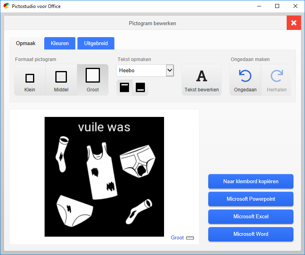This screenshot has width=305, height=255.
Task: Switch to the Kleuren tab
Action: point(60,43)
